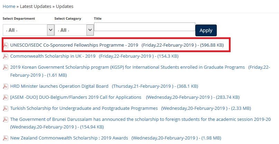This screenshot has height=144, width=279.
Task: Click PDF icon next to New Zealand Commonwealth Scholarship
Action: [6, 138]
